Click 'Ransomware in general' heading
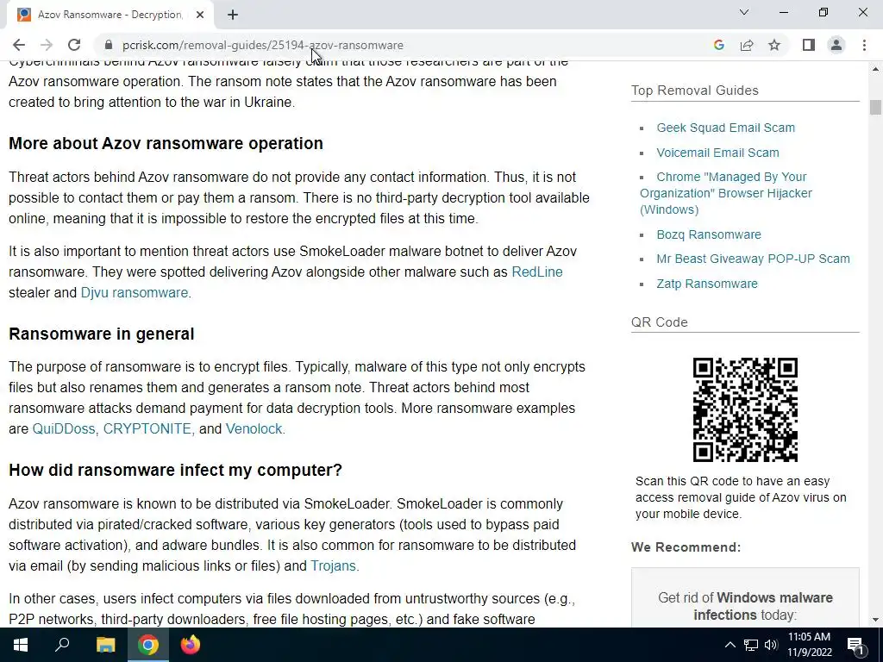 click(102, 334)
